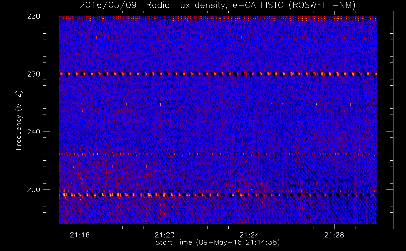Click the Frequency (MHZ) axis title
The height and width of the screenshot is (251, 406).
19,120
